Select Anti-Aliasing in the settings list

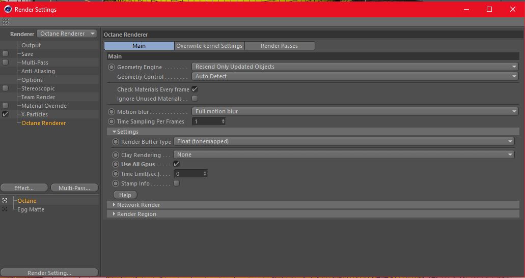click(38, 71)
